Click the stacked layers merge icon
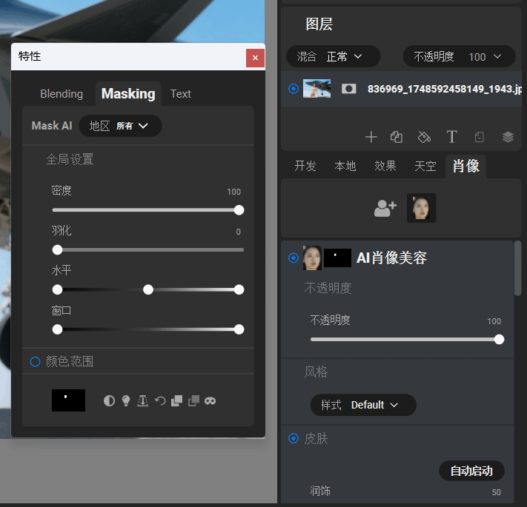The width and height of the screenshot is (527, 507). (x=508, y=137)
